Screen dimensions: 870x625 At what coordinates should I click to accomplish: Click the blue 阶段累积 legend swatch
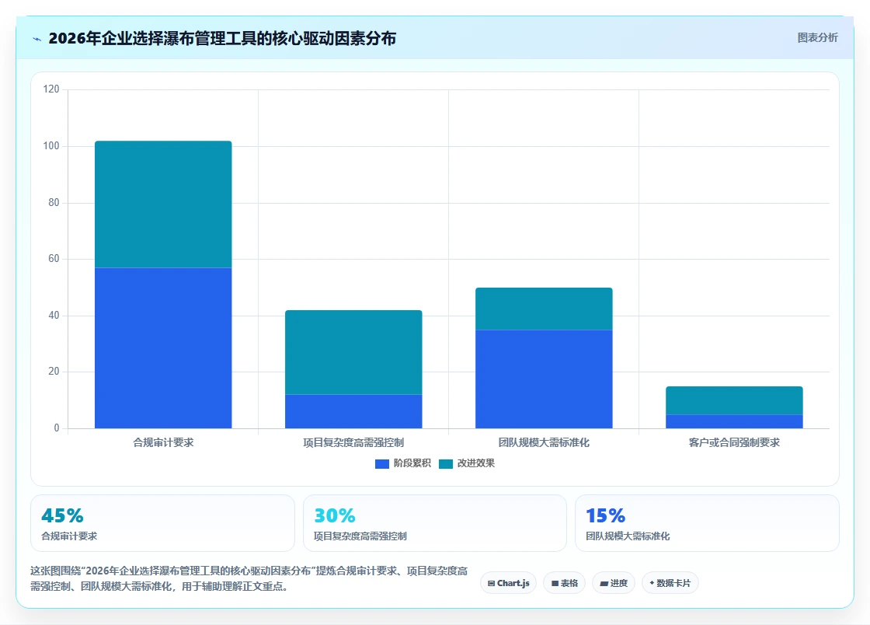click(381, 464)
